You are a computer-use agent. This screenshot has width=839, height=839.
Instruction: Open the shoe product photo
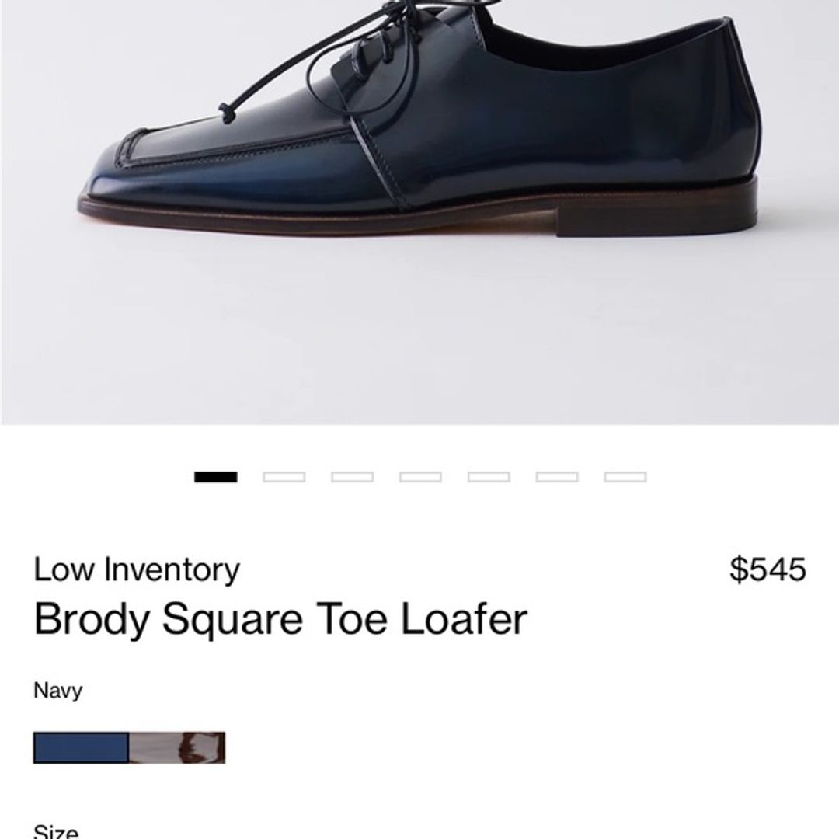(419, 210)
